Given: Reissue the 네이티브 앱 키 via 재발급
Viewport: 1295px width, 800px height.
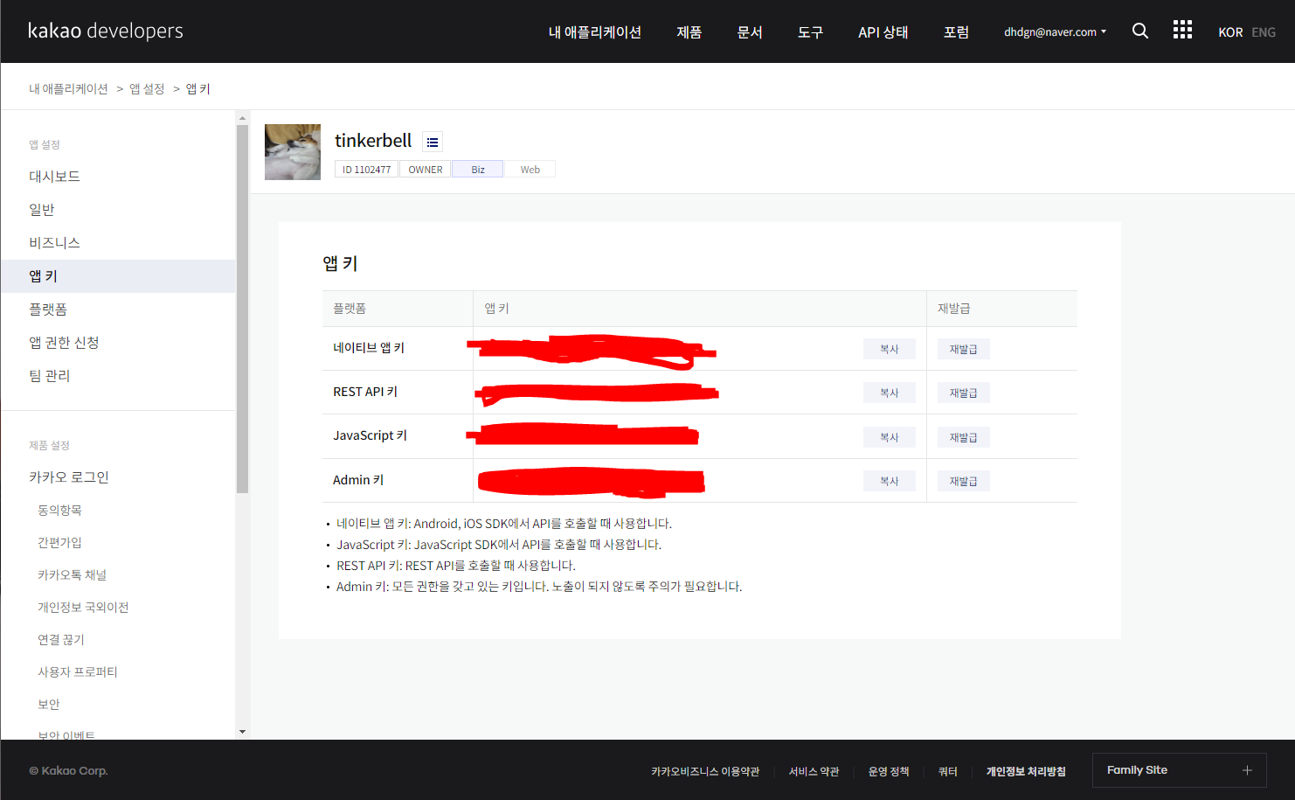Looking at the screenshot, I should point(964,349).
